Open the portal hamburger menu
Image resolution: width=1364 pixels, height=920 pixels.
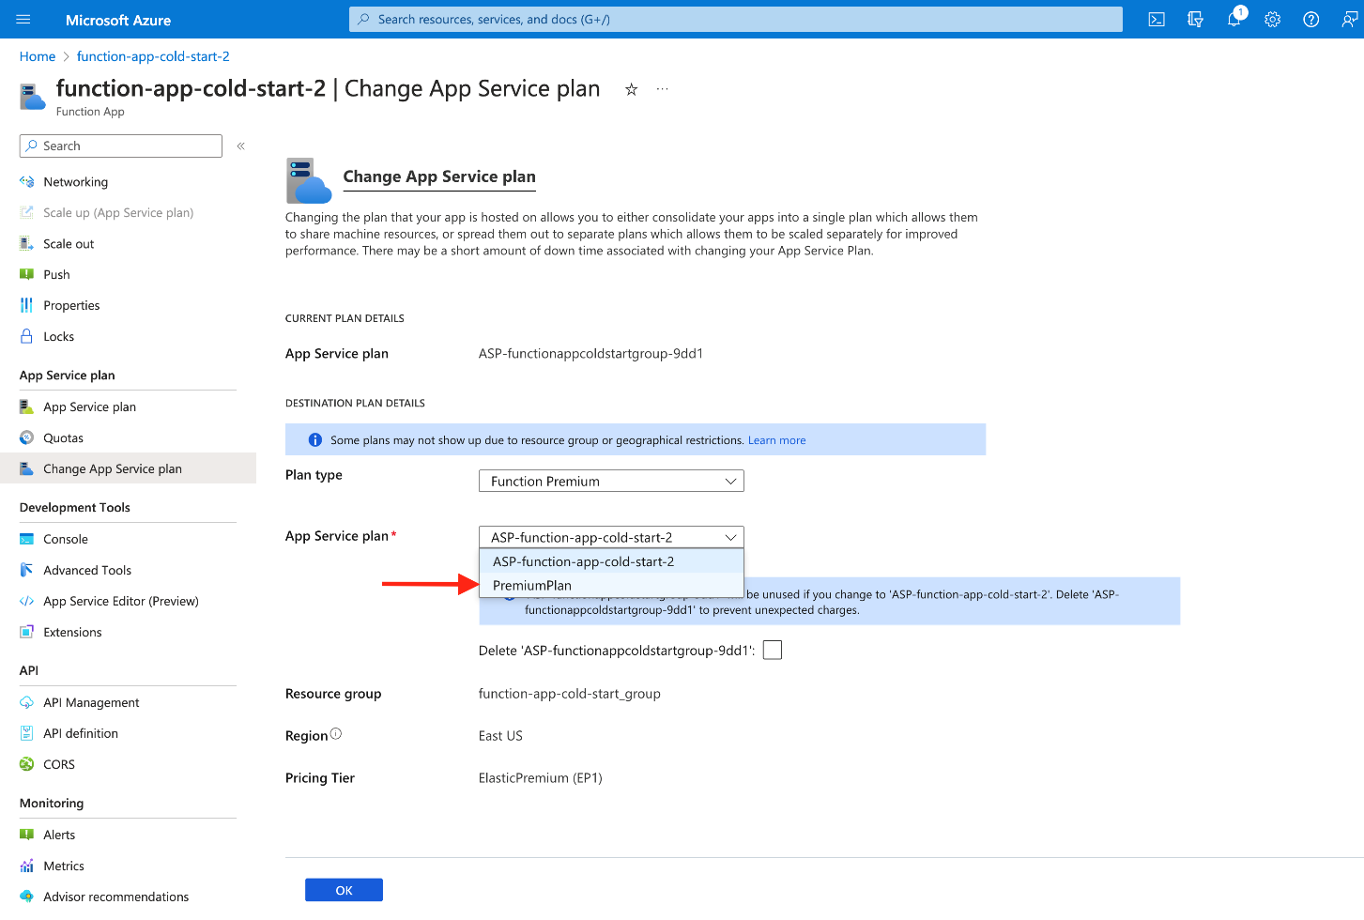[x=23, y=19]
